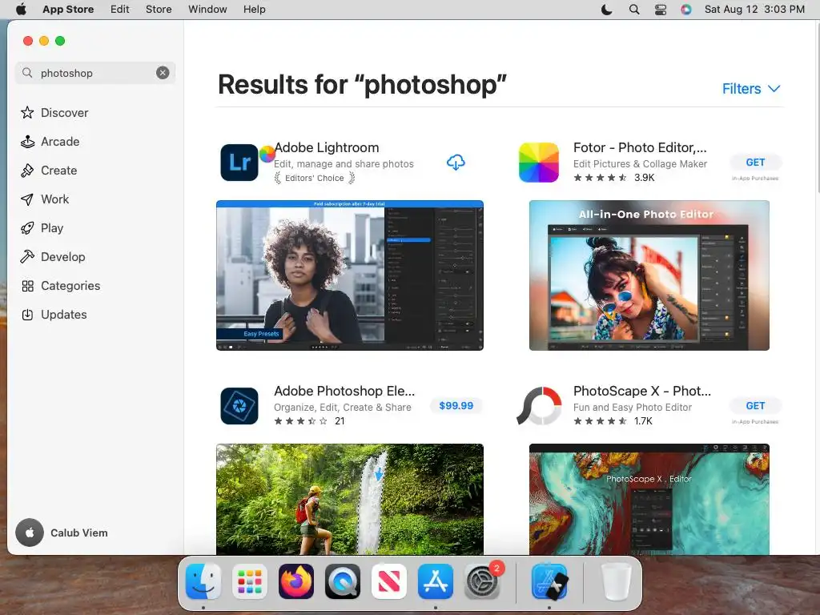The image size is (820, 615).
Task: Download Adobe Lightroom via cloud icon
Action: coord(456,162)
